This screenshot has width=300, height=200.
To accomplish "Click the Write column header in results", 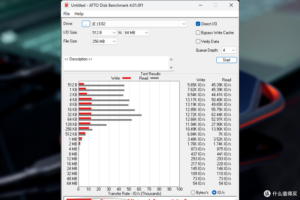I will click(x=201, y=80).
